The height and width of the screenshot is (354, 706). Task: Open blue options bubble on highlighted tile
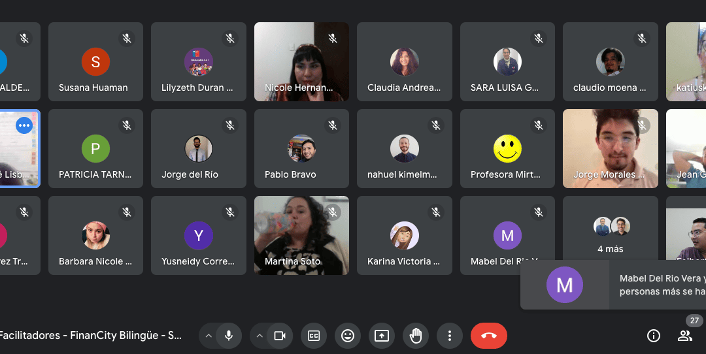point(24,125)
